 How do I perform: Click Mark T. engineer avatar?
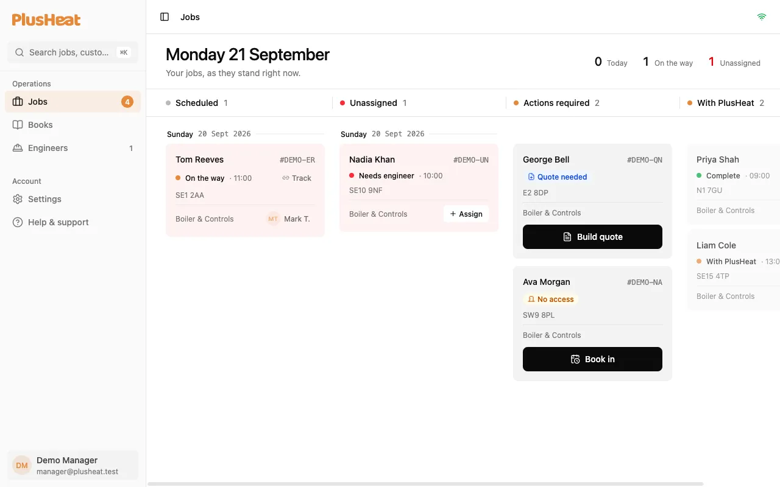click(x=273, y=219)
